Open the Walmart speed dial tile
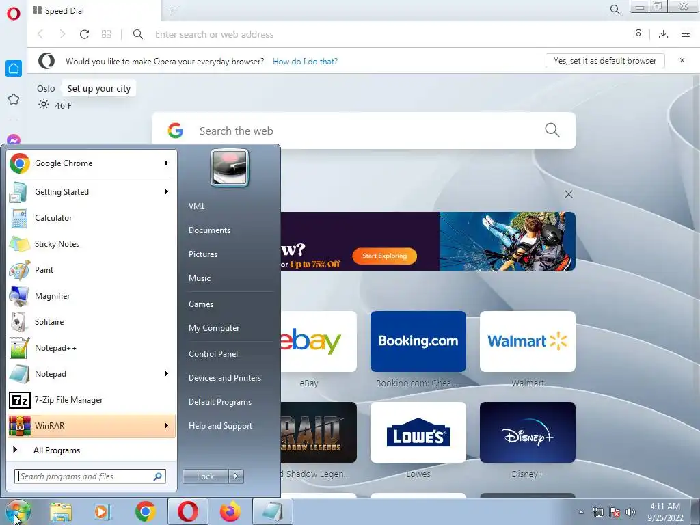This screenshot has width=700, height=525. pyautogui.click(x=528, y=342)
